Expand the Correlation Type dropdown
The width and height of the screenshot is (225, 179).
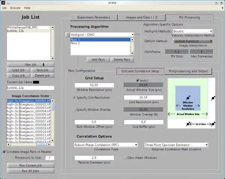[x=106, y=145]
